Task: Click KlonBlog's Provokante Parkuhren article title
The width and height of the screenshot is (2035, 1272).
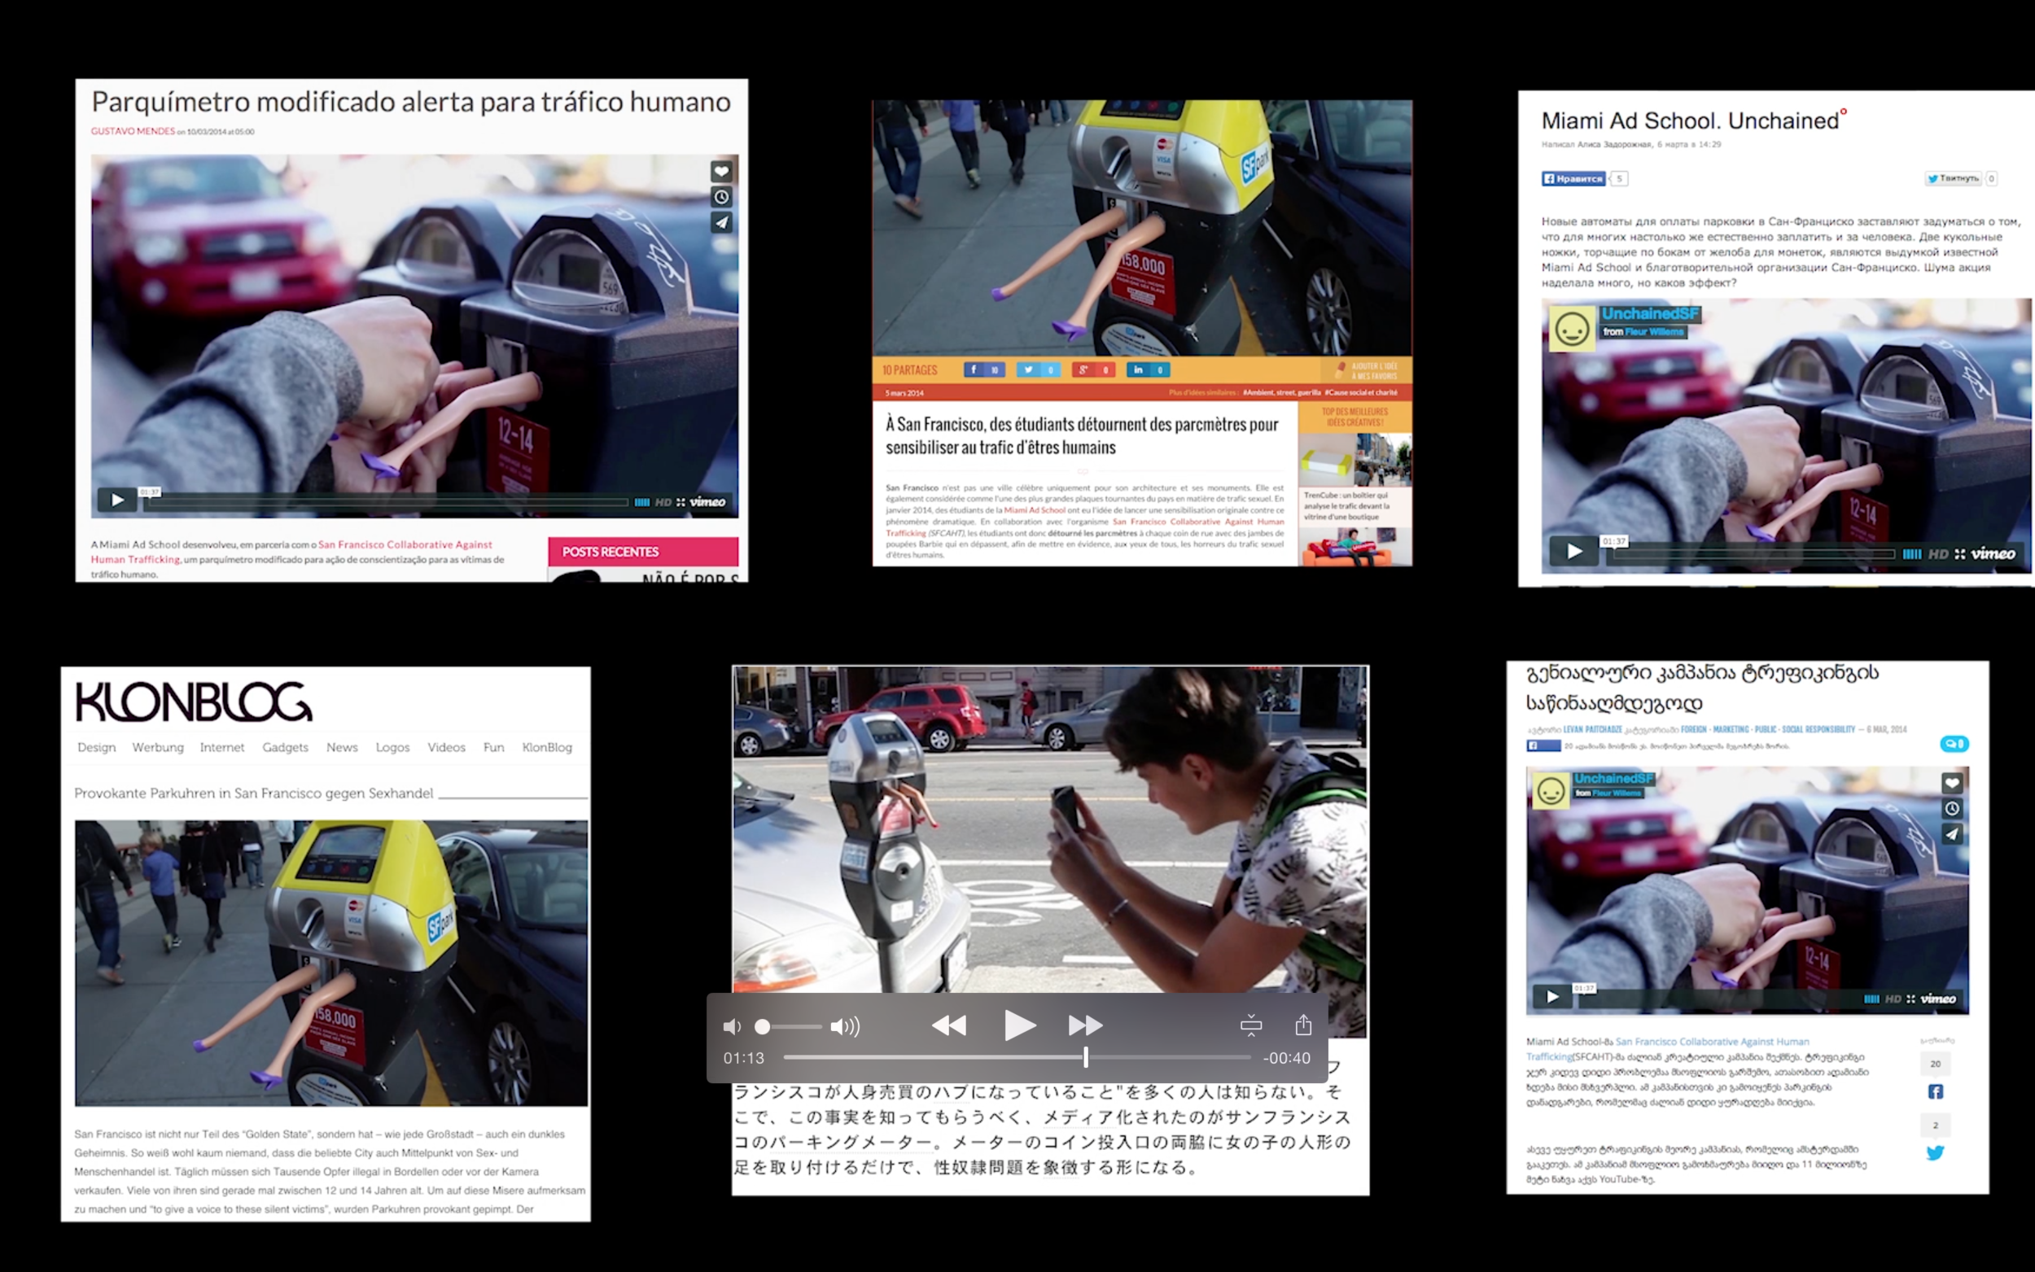Action: coord(253,793)
